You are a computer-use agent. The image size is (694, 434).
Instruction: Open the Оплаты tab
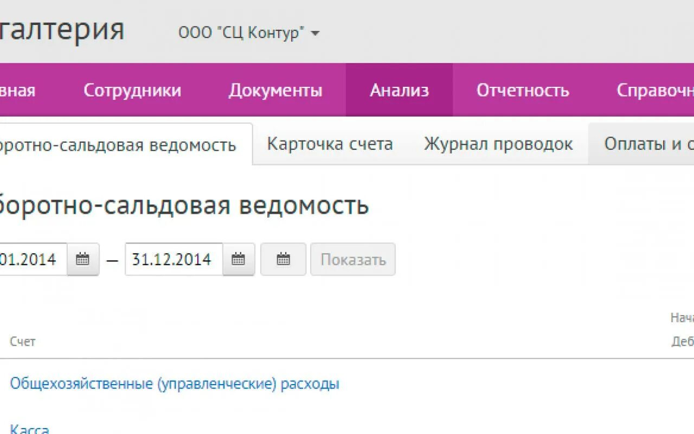pos(641,144)
